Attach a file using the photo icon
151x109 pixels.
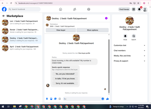pos(51,99)
